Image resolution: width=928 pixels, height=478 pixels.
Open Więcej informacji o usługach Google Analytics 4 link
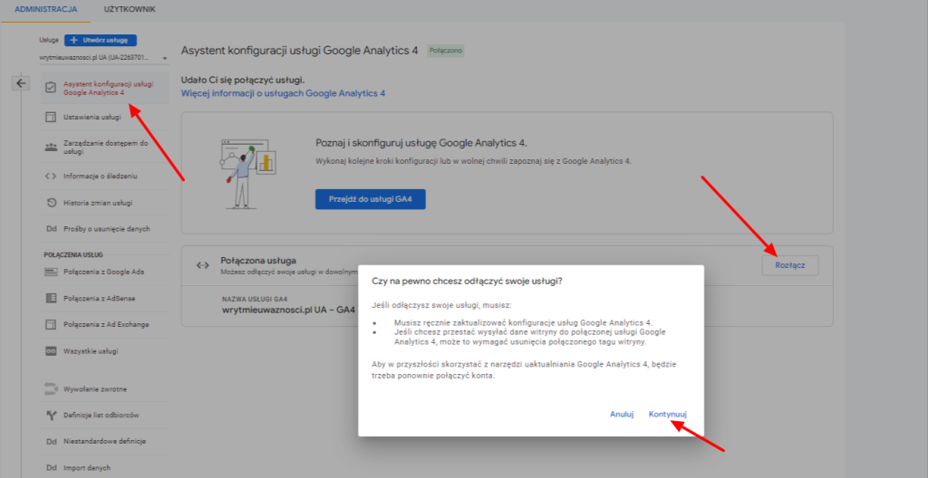(283, 93)
